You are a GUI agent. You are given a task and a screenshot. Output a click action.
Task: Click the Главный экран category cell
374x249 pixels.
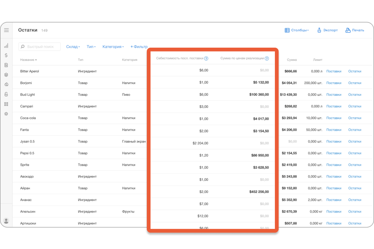point(134,142)
